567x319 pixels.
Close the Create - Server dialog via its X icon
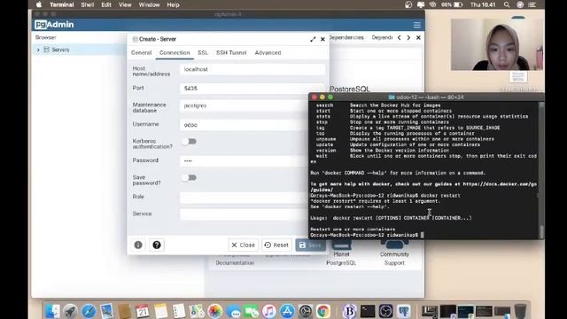point(322,39)
